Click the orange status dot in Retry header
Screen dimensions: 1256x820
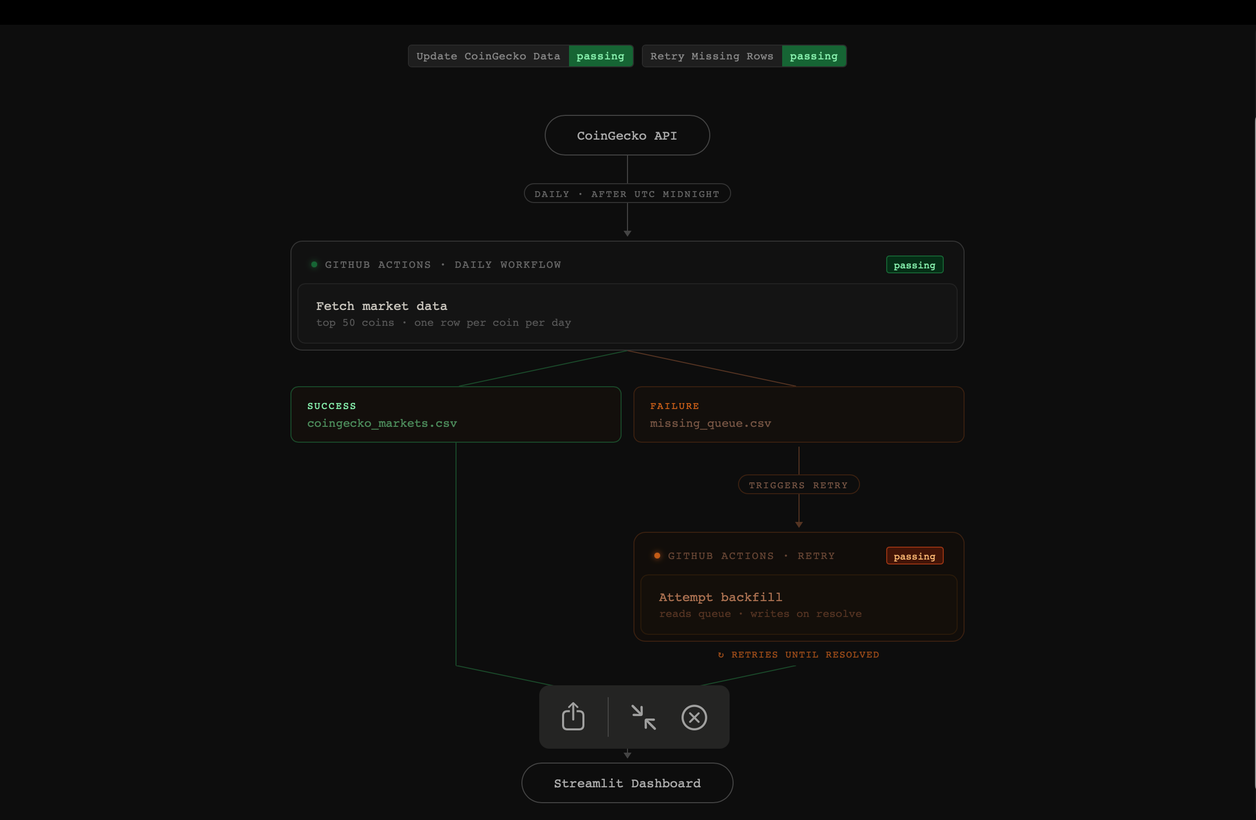coord(657,556)
